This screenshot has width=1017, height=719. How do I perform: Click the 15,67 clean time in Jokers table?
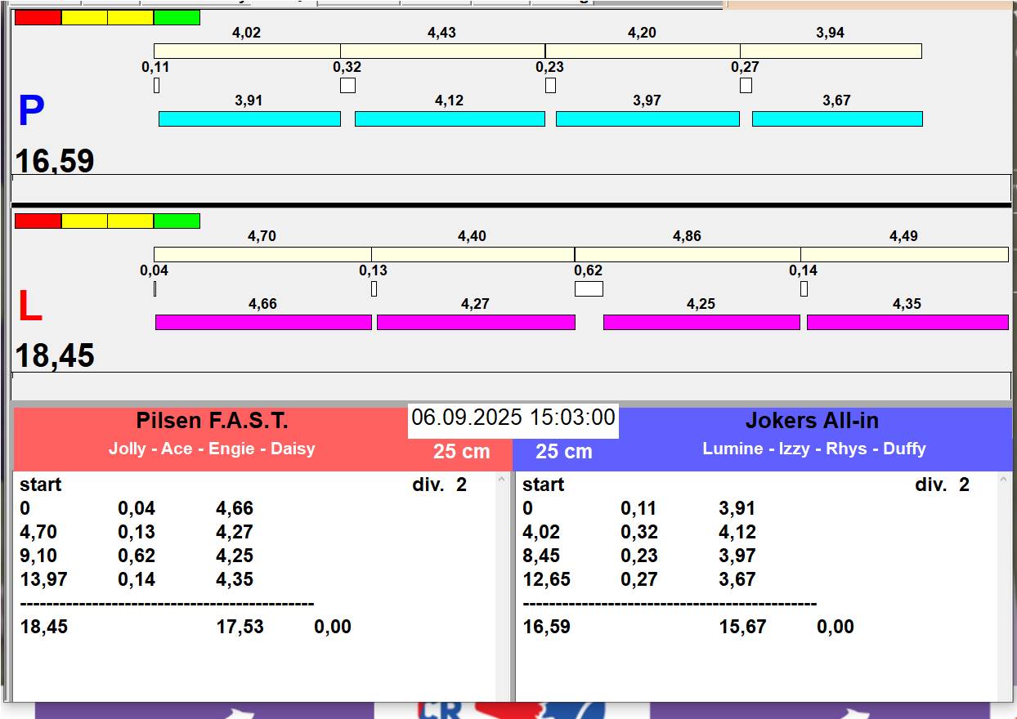[742, 627]
